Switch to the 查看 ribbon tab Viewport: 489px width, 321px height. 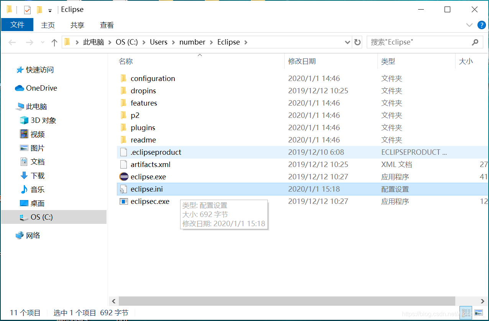pos(107,25)
